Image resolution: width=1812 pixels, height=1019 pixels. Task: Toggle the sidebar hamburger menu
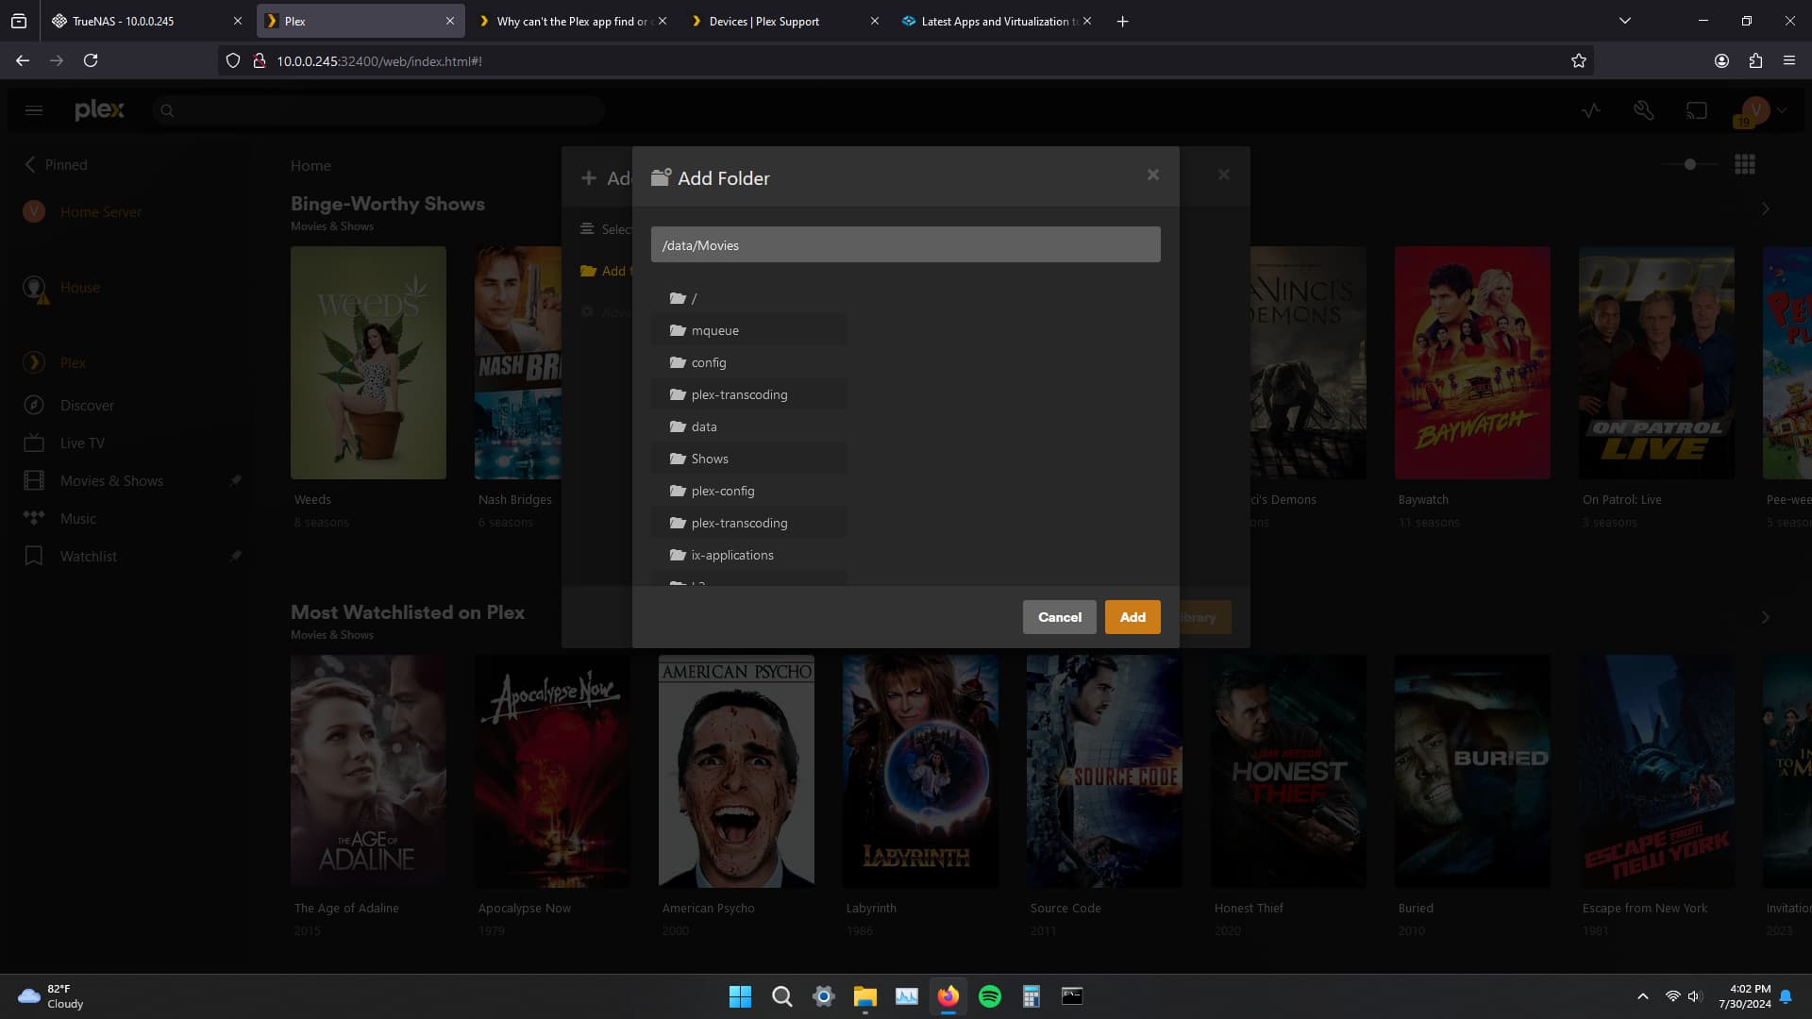click(x=34, y=110)
